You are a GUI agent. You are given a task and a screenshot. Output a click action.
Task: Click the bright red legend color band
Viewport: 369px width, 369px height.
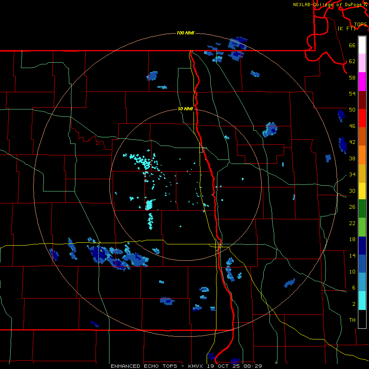(x=362, y=118)
